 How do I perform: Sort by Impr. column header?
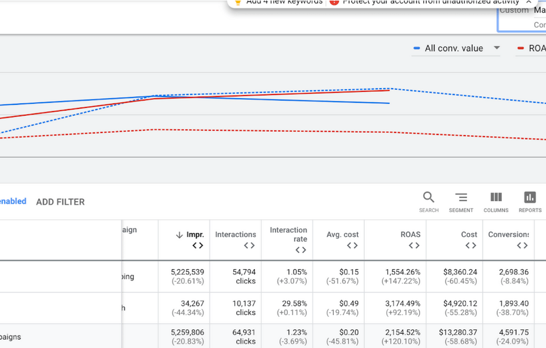click(x=195, y=234)
